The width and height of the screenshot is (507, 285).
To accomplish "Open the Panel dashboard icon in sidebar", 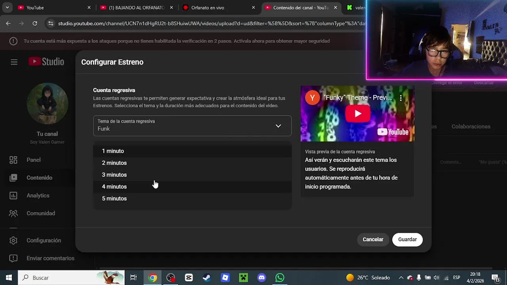I will click(13, 160).
